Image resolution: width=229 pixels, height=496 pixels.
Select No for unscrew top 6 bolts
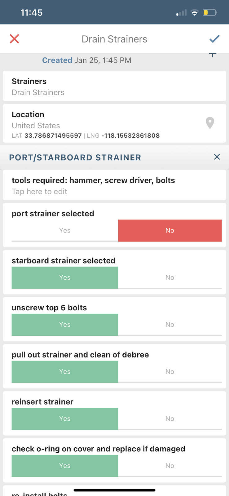(x=170, y=325)
